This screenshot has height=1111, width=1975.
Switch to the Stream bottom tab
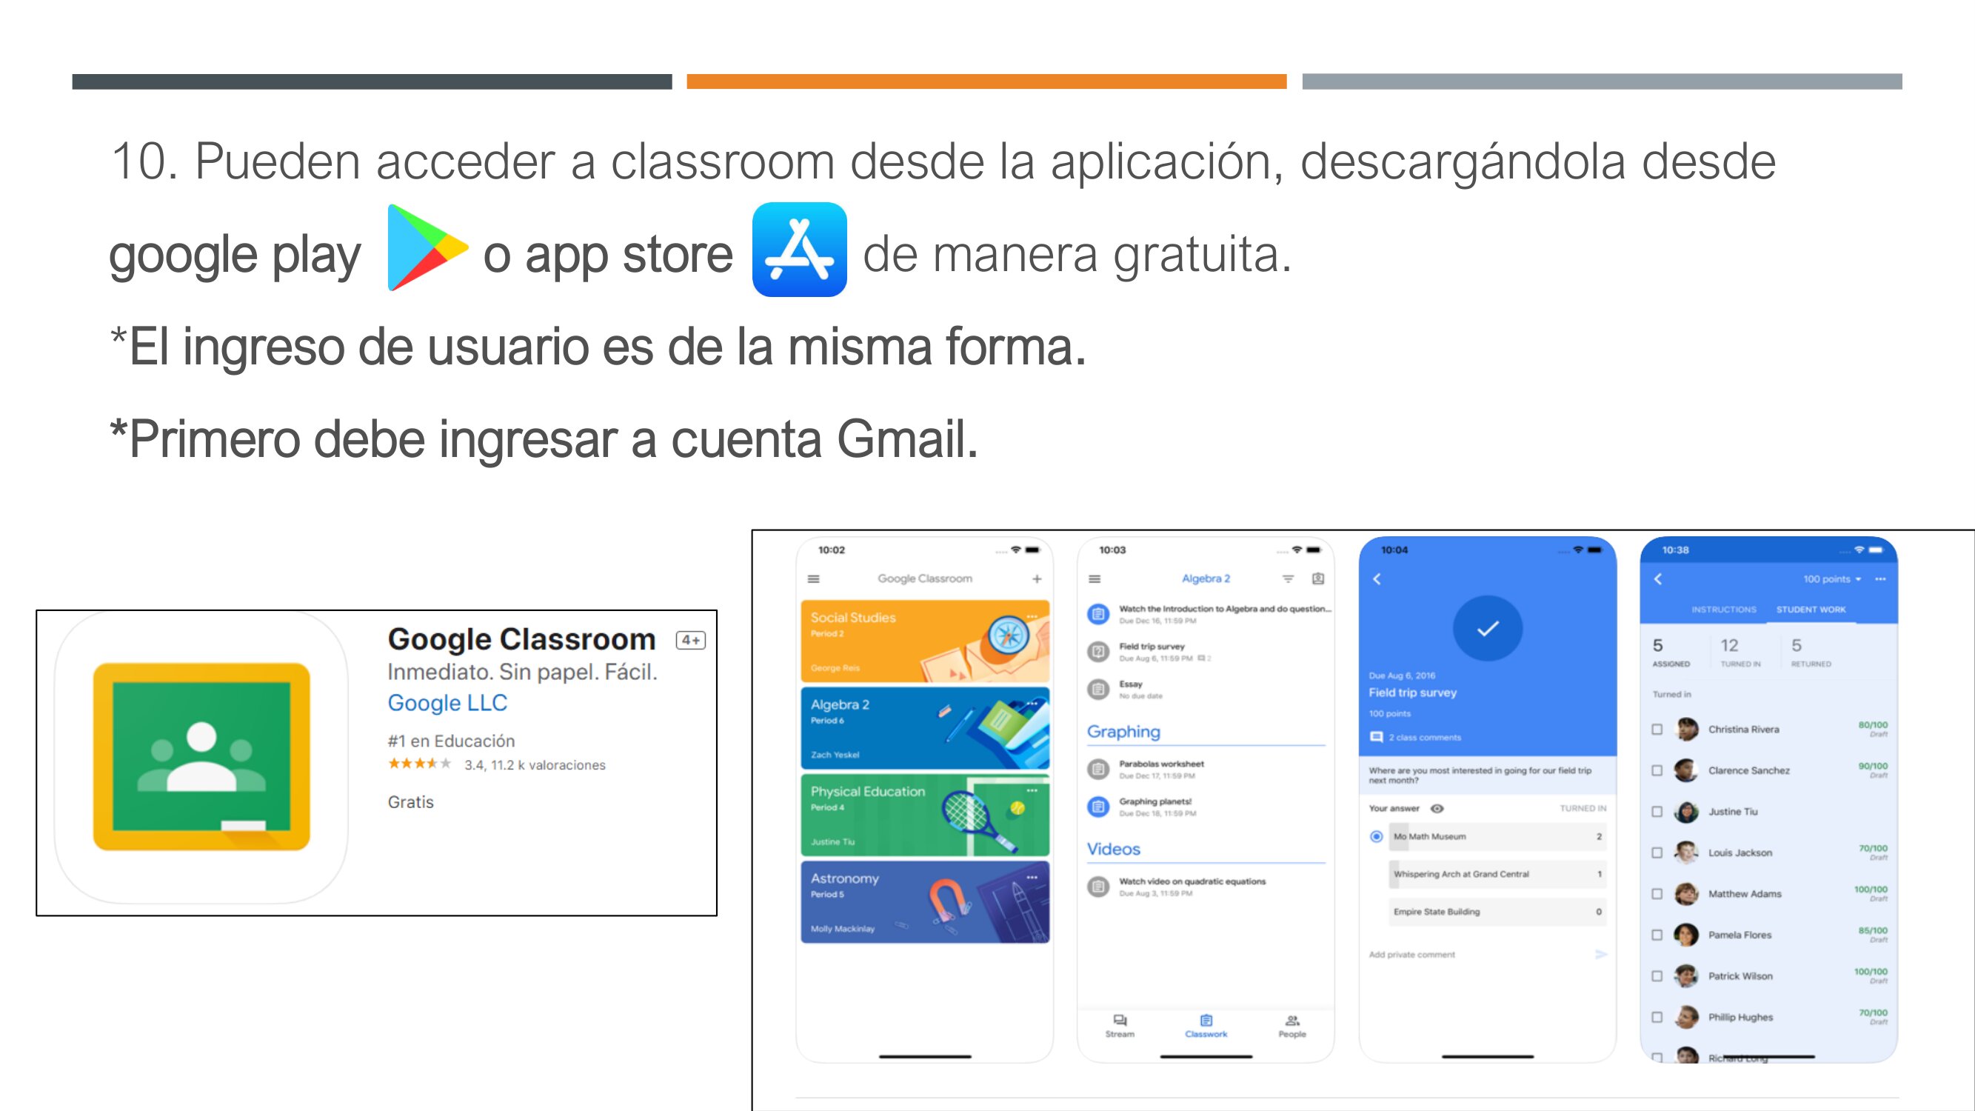[x=1120, y=1025]
